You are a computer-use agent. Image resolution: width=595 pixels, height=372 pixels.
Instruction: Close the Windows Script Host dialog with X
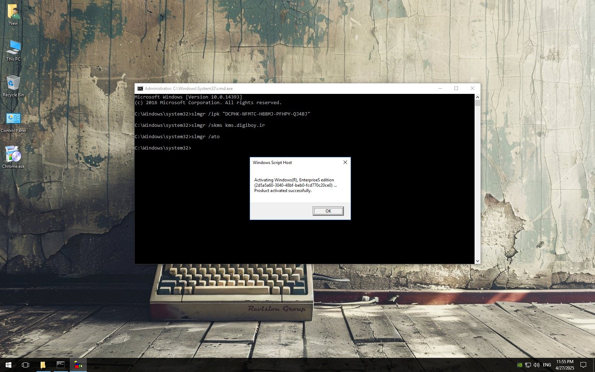(345, 162)
